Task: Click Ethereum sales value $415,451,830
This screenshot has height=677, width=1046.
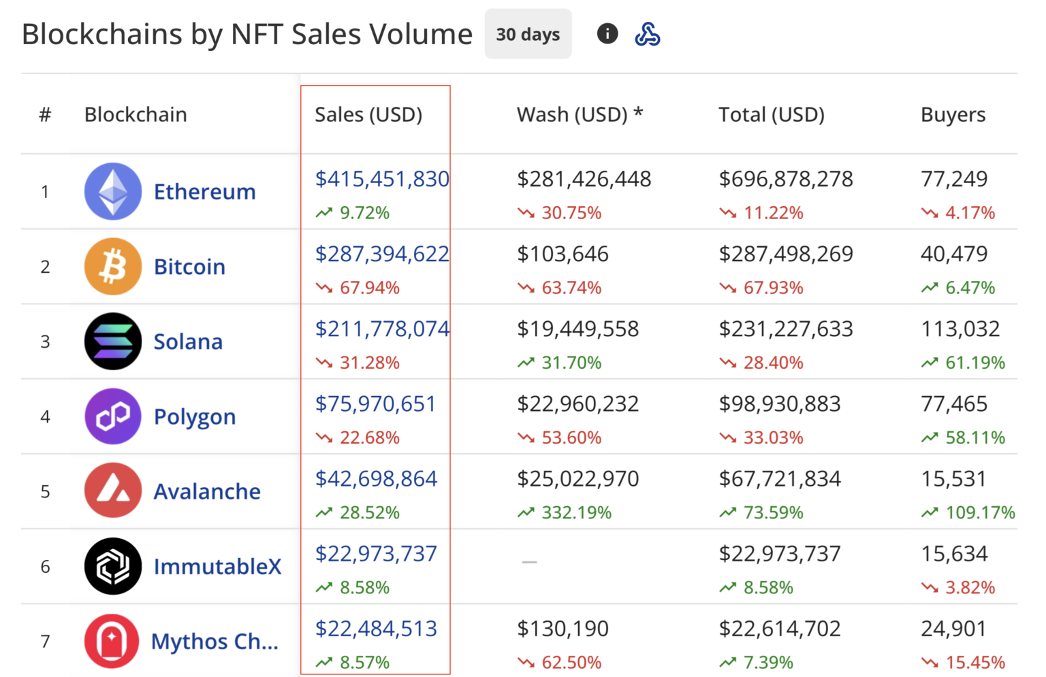Action: tap(381, 179)
